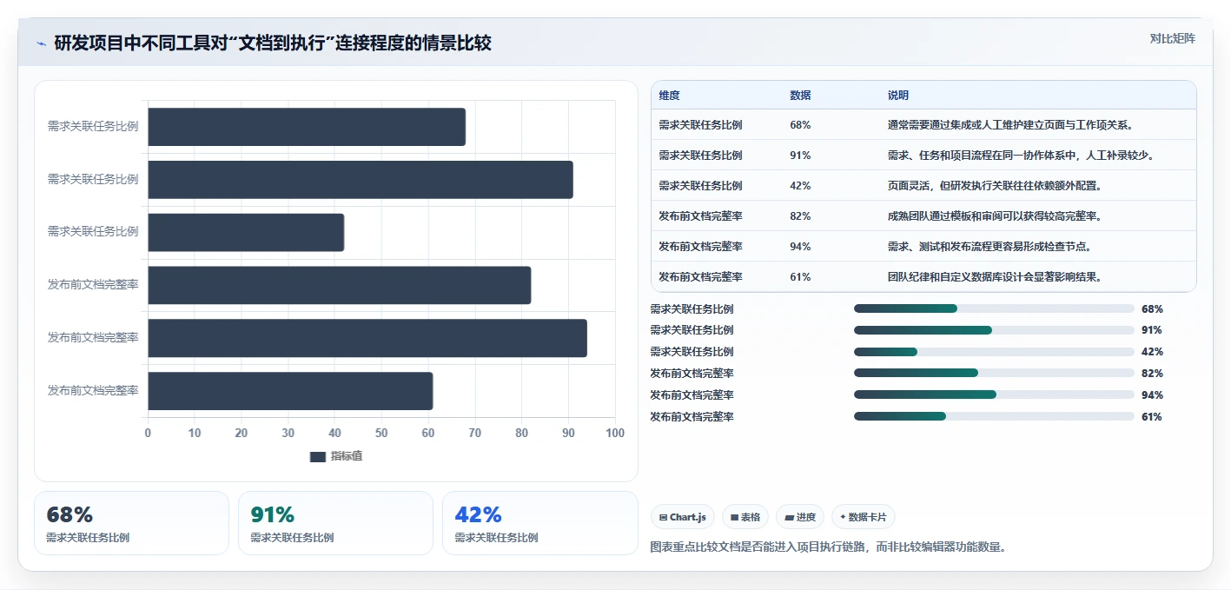Click the 61% cell in the table
The height and width of the screenshot is (590, 1231).
(x=800, y=277)
